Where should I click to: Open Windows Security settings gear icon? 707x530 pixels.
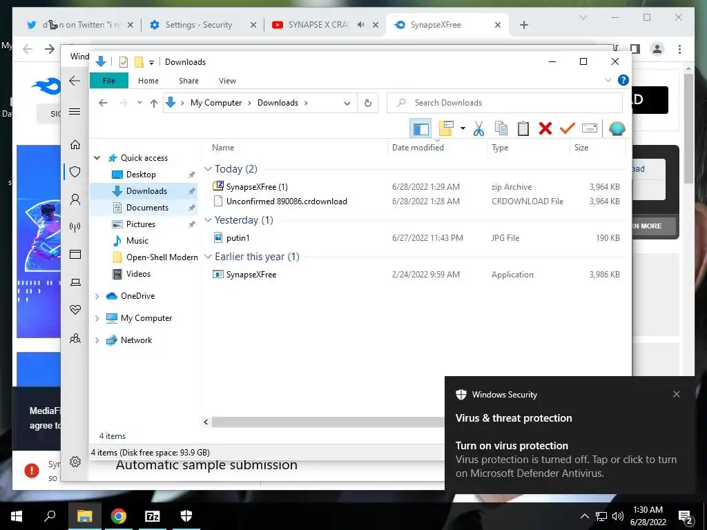click(x=75, y=462)
